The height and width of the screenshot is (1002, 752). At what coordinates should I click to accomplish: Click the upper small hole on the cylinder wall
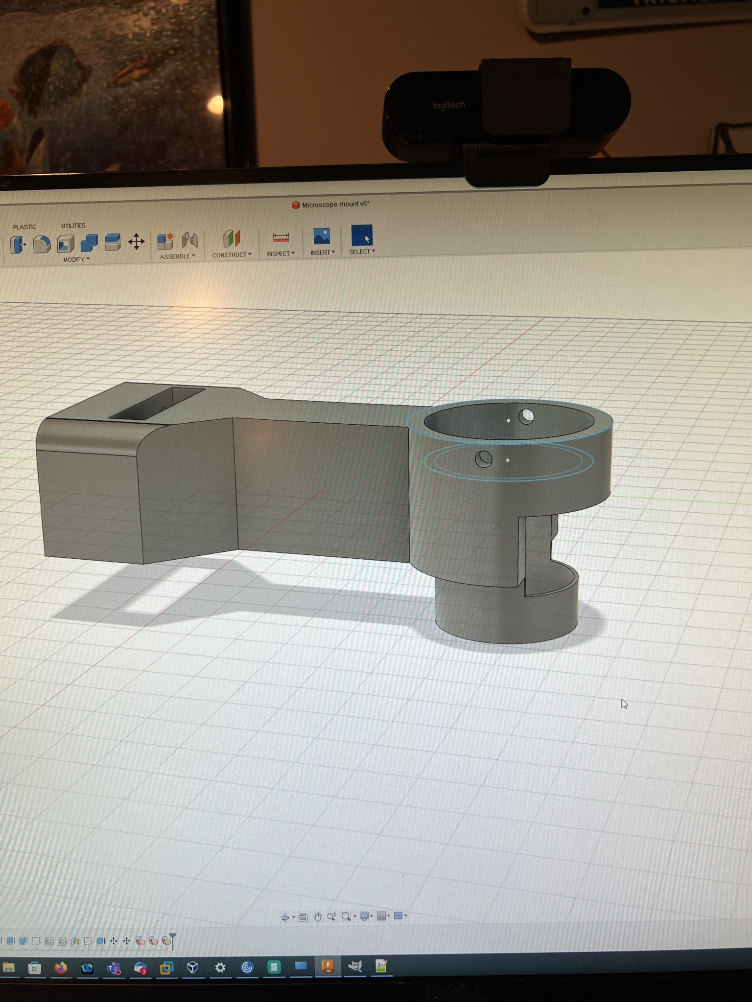coord(526,416)
